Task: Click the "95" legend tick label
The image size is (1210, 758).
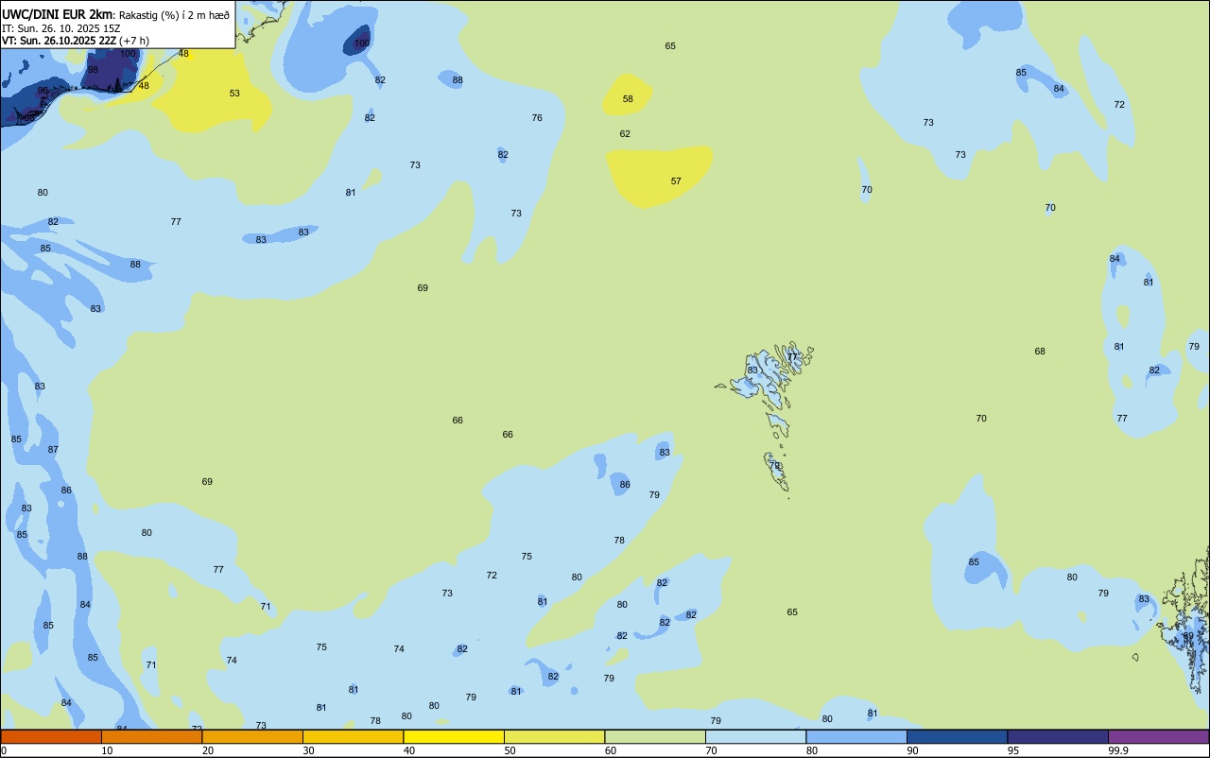Action: (1013, 750)
